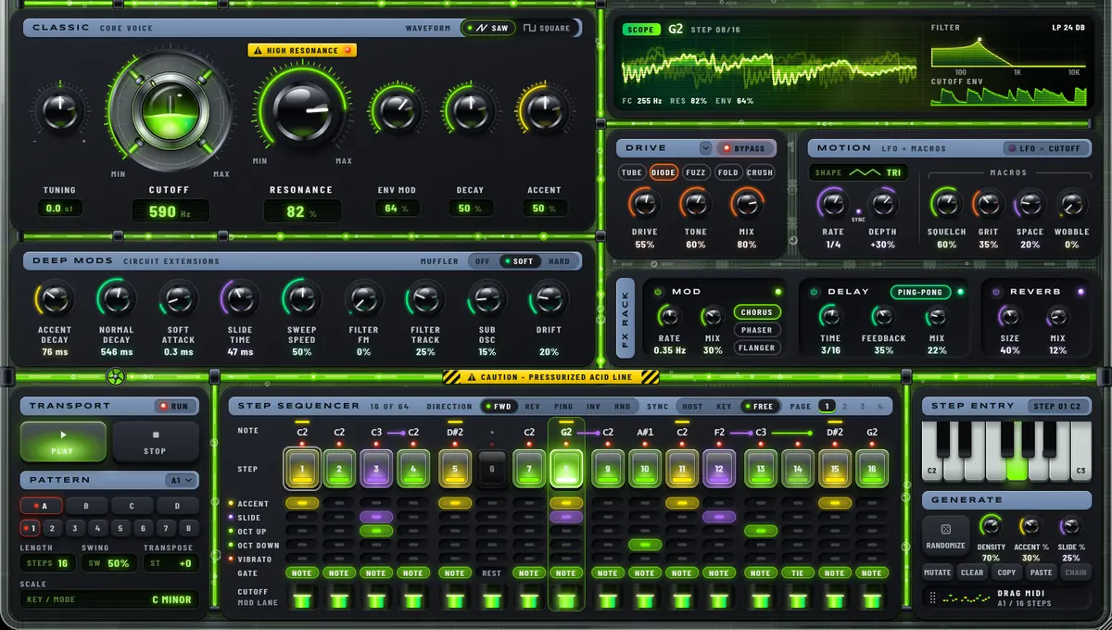Toggle Accent on step 5
1112x630 pixels.
454,503
